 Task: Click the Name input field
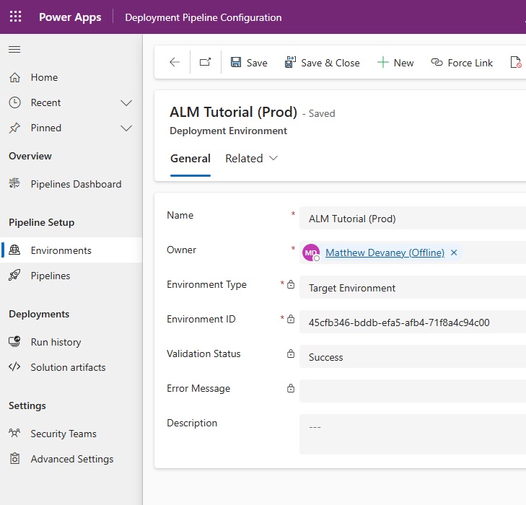pos(413,219)
